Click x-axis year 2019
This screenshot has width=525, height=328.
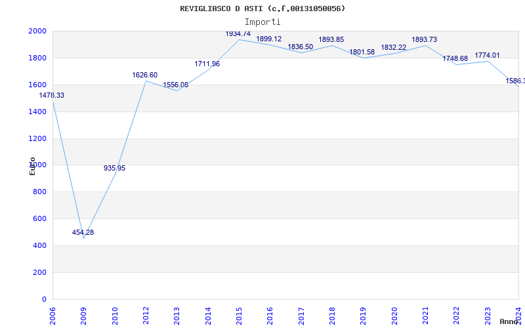pos(364,316)
